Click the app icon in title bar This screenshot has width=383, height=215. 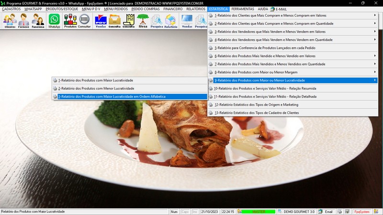point(3,3)
